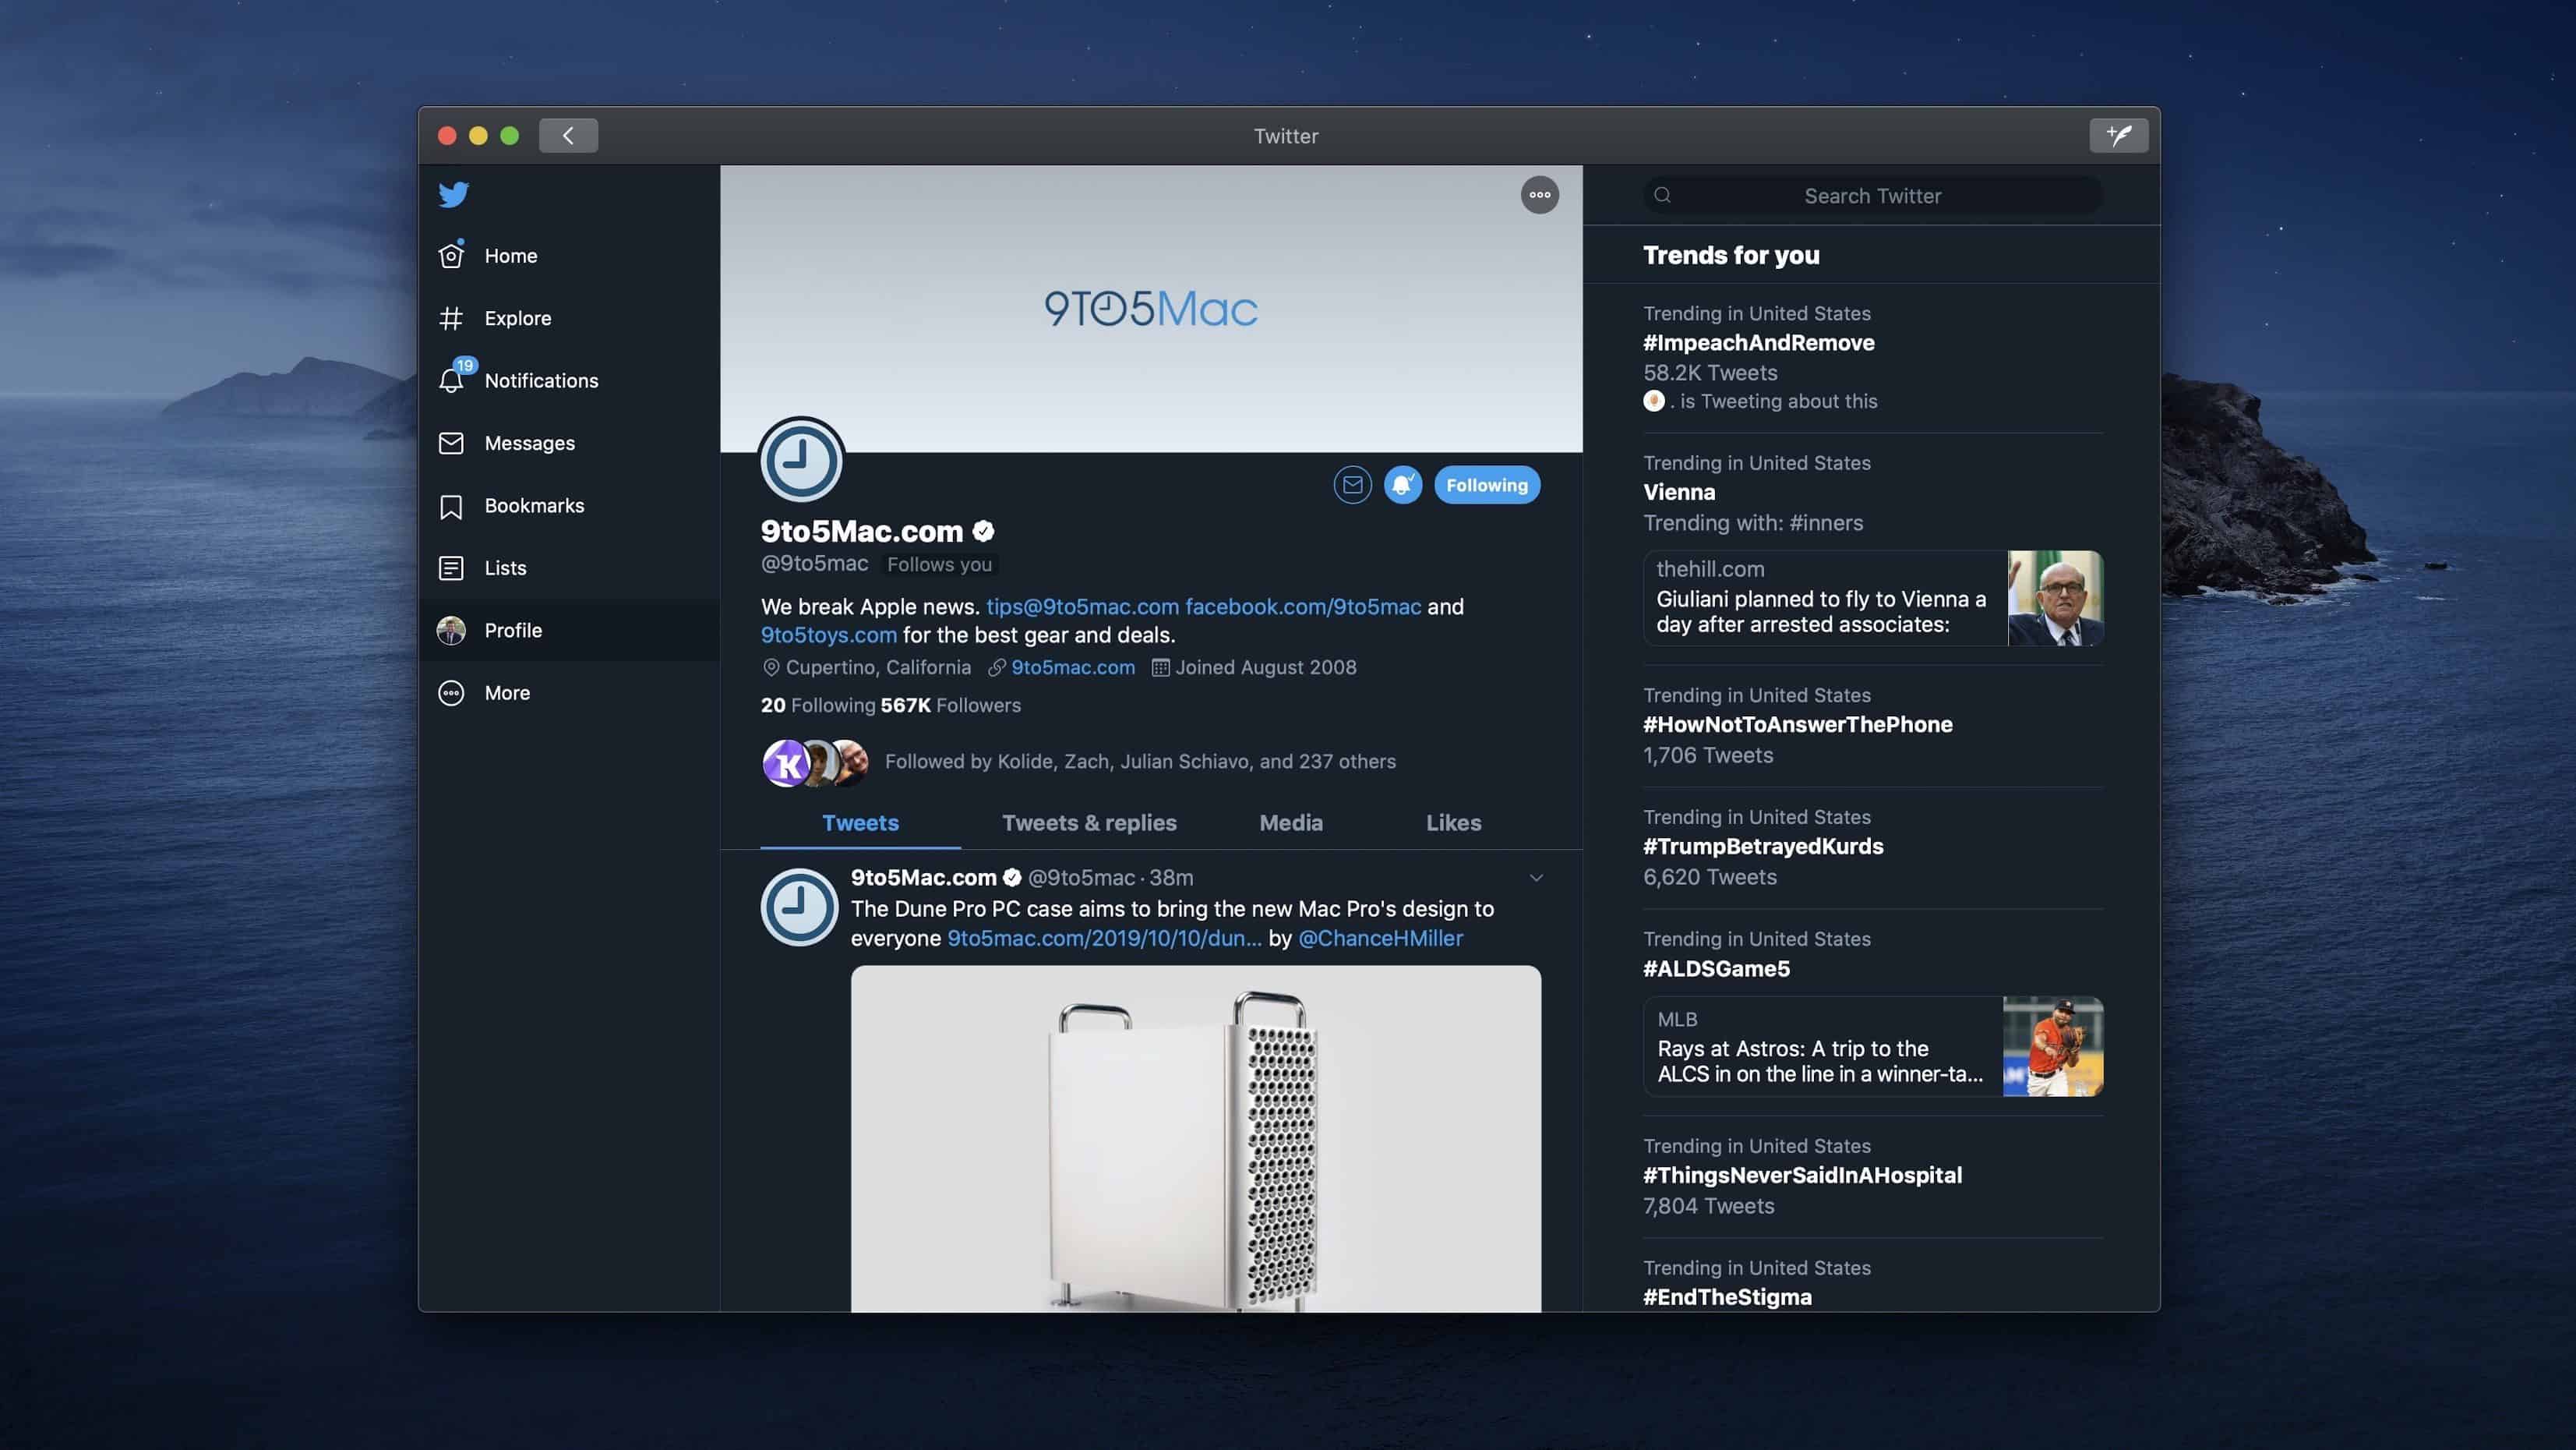The image size is (2576, 1450).
Task: Open the Lists section
Action: 504,568
